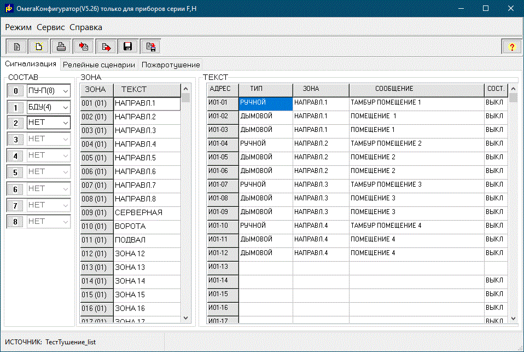Save with the floppy disk icon
The height and width of the screenshot is (352, 524).
coord(128,47)
